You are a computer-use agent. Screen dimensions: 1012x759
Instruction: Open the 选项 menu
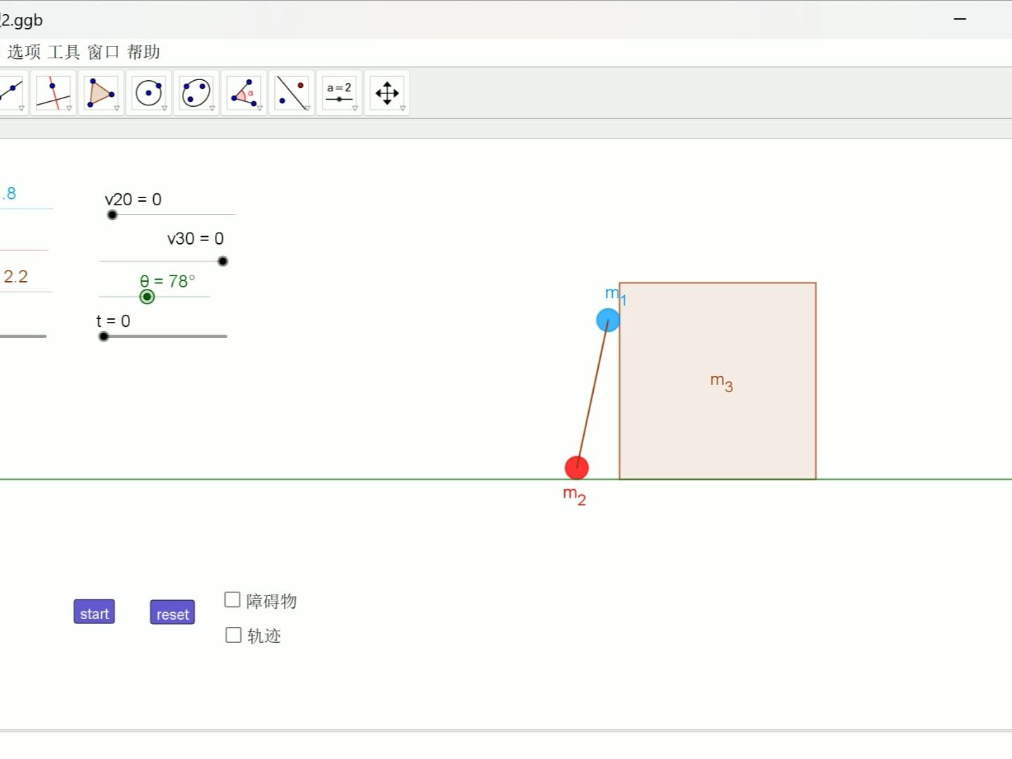23,51
